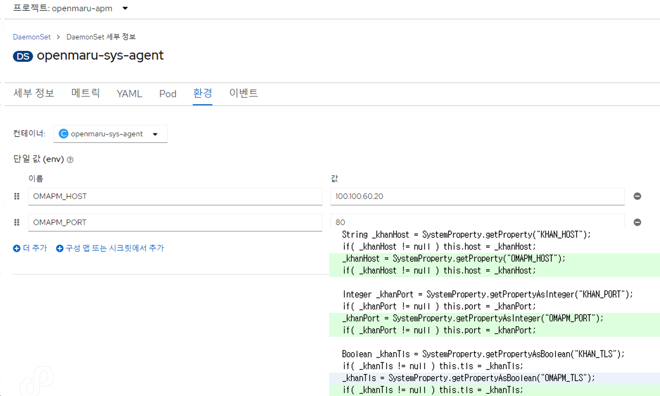The width and height of the screenshot is (660, 396).
Task: Click the DS DaemonSet badge icon
Action: tap(23, 56)
